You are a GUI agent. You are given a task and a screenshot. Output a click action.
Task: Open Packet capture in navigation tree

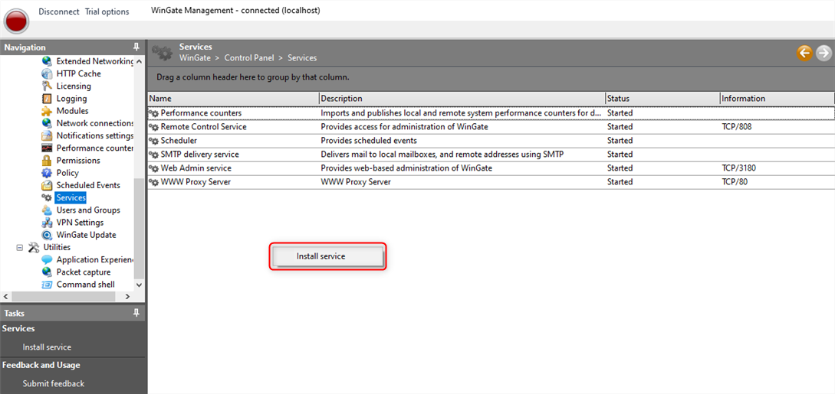point(84,272)
